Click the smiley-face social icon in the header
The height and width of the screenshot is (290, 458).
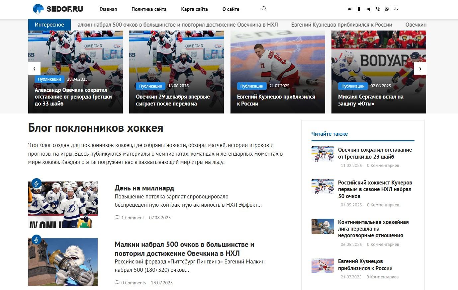396,9
